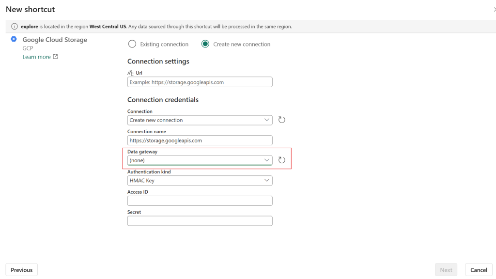Refresh the Data gateway list
Image resolution: width=496 pixels, height=279 pixels.
[281, 160]
